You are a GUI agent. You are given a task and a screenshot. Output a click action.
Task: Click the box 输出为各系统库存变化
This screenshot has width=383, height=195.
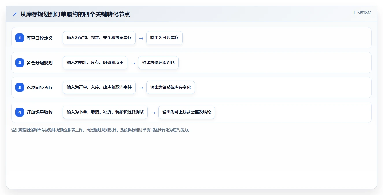point(171,87)
